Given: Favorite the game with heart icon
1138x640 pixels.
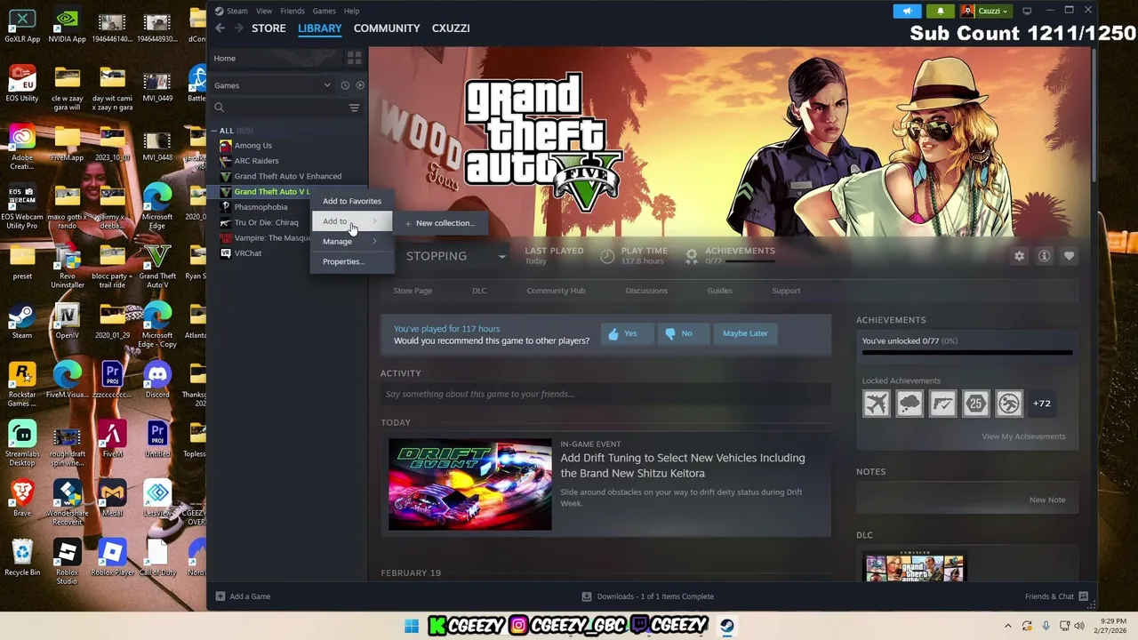Looking at the screenshot, I should (1069, 256).
